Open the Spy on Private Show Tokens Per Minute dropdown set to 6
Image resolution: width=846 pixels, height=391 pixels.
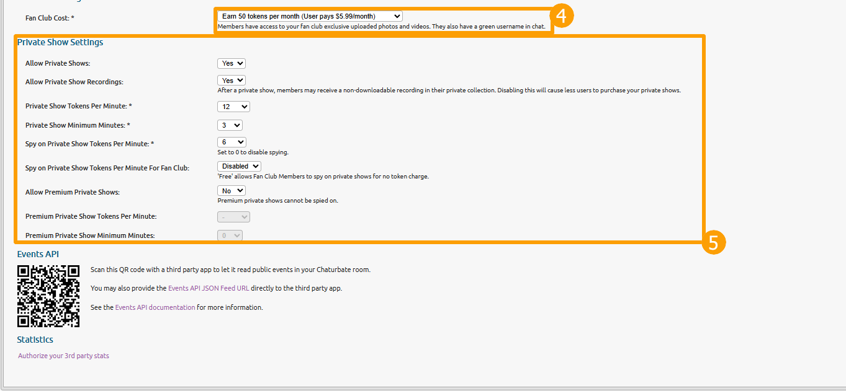click(x=232, y=143)
